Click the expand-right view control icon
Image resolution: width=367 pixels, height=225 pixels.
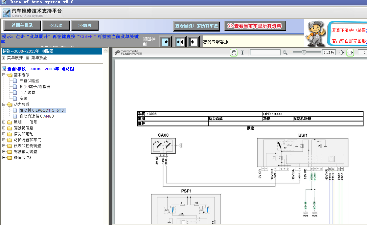[166, 42]
